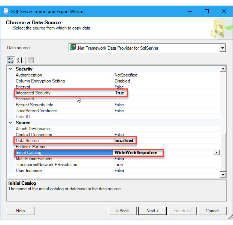Open Help for the wizard
Screen dimensions: 233x225
click(21, 211)
